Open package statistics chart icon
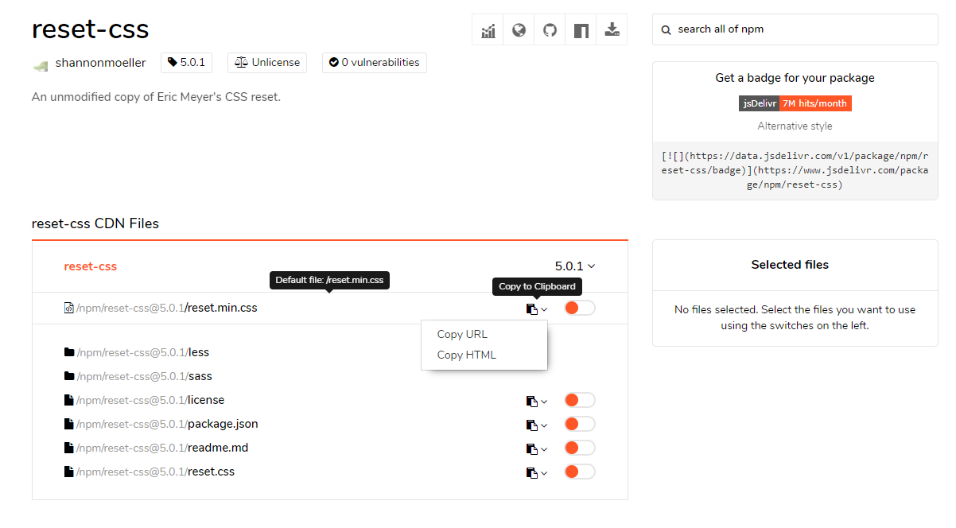Screen dimensions: 956x528 488,30
